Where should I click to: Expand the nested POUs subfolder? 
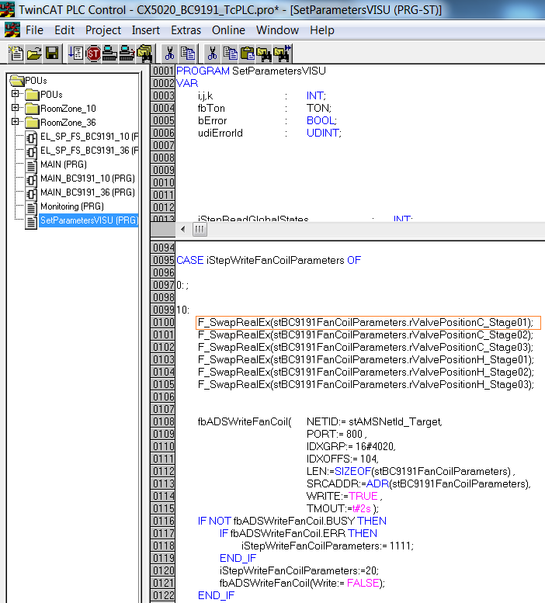tap(15, 94)
